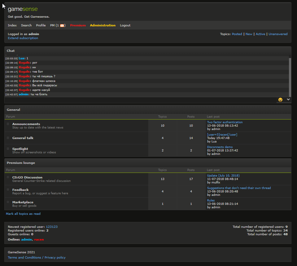
Task: Open the Administration panel
Action: click(x=103, y=25)
